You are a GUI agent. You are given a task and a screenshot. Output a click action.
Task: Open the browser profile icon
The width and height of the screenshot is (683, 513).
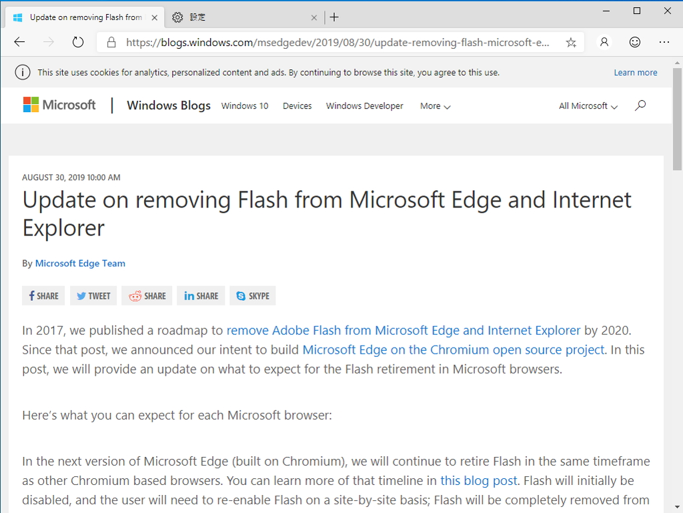[604, 41]
